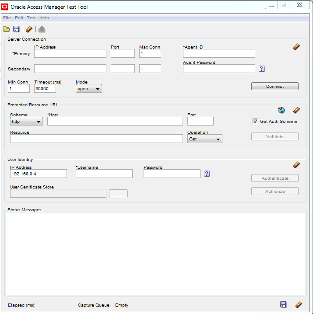Click the grayed capture icon in the toolbar

click(42, 29)
